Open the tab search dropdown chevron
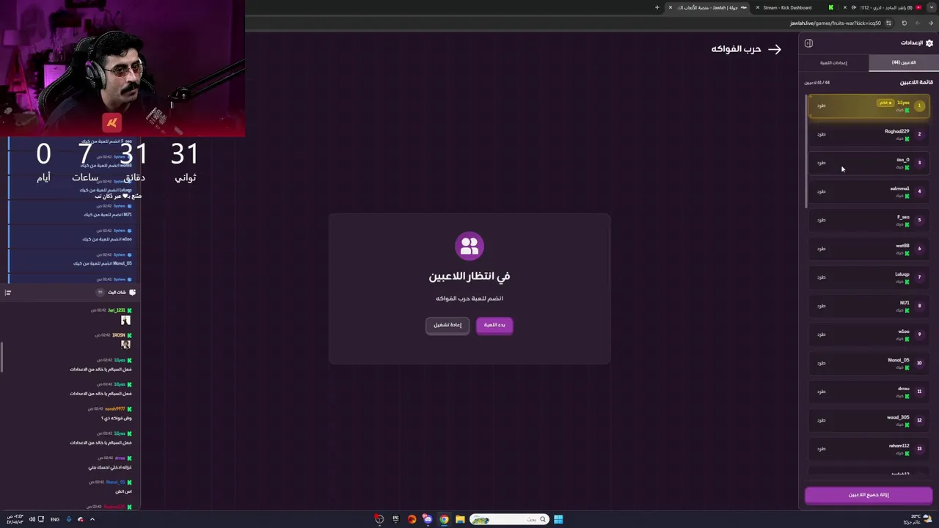The width and height of the screenshot is (939, 528). [932, 7]
